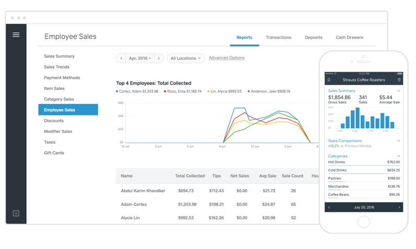Image resolution: width=416 pixels, height=249 pixels.
Task: Open Categories arrow on phone
Action: (398, 156)
